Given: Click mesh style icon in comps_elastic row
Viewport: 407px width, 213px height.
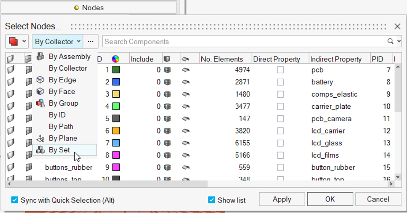Looking at the screenshot, I should 167,94.
